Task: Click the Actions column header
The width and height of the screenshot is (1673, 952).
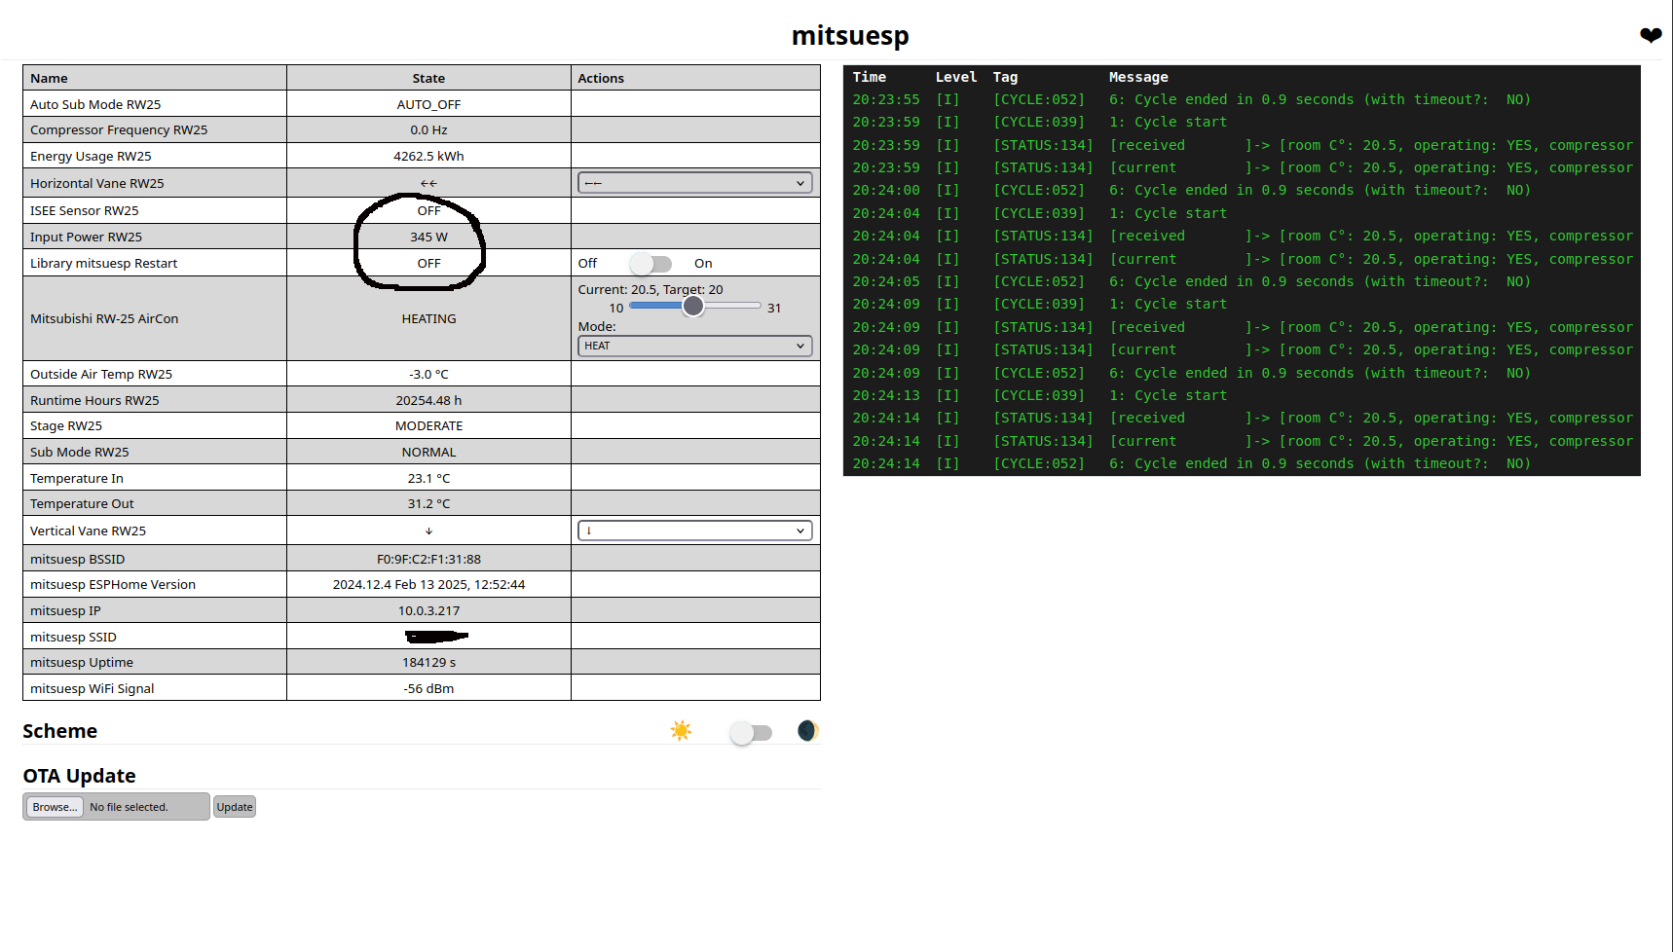Action: [601, 78]
